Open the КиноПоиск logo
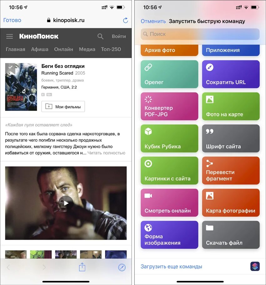This screenshot has width=266, height=285. 39,36
